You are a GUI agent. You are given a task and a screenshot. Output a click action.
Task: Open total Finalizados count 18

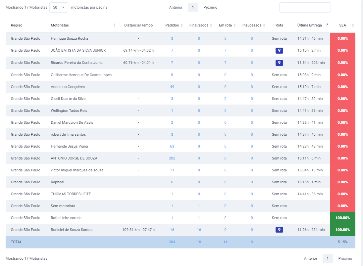(199, 242)
